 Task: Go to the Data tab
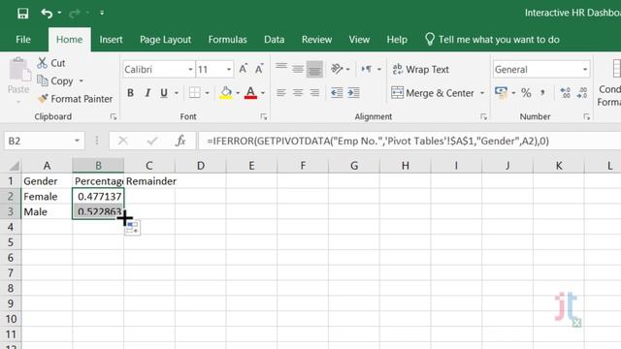274,40
